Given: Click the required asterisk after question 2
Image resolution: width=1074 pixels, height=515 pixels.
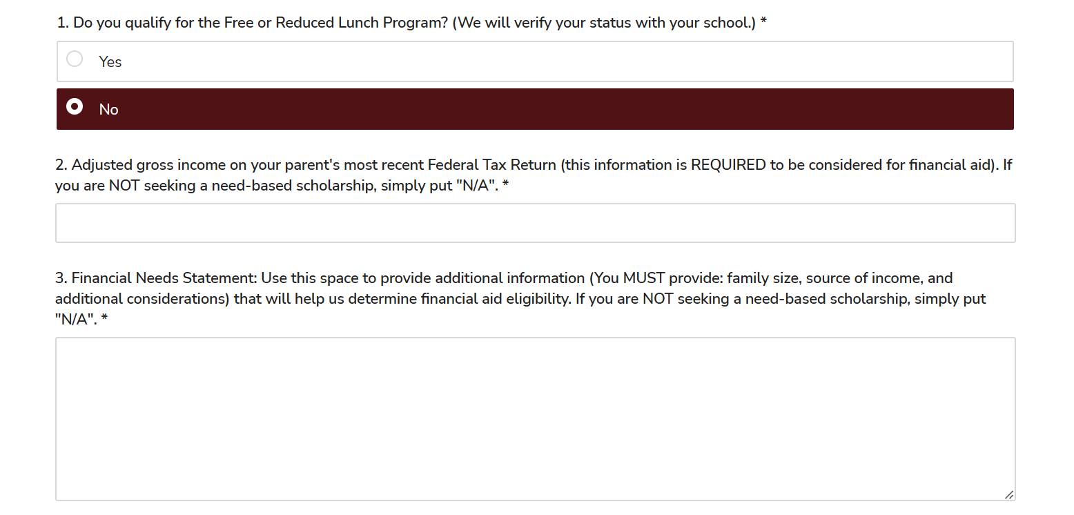Looking at the screenshot, I should [x=506, y=186].
